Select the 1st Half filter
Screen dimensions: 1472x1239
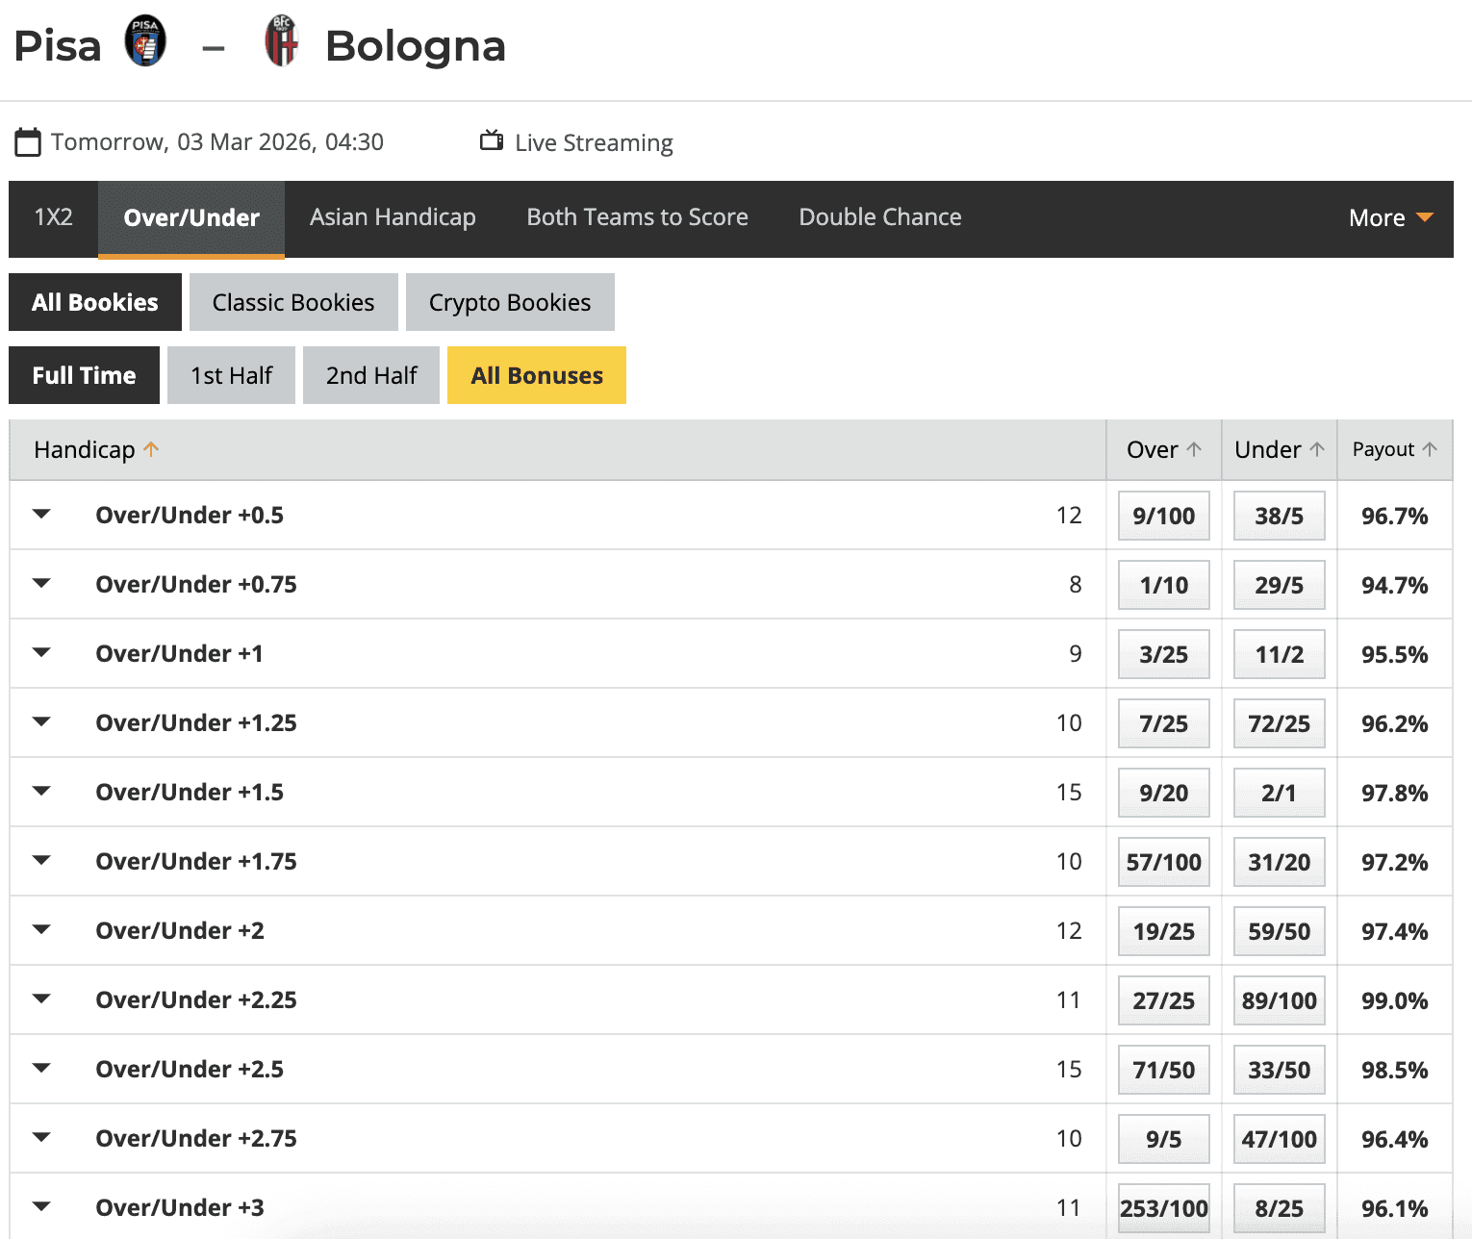pos(231,374)
